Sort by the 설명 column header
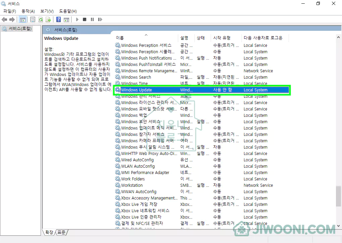 (x=186, y=38)
